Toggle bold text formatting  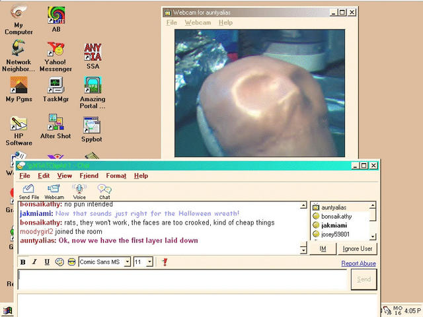[23, 262]
